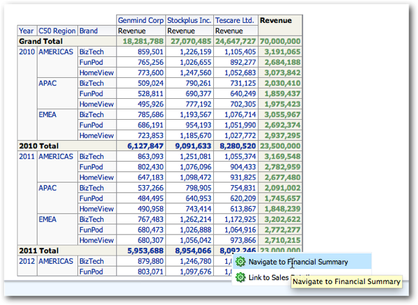Click the Genmind Corp column header

coord(141,20)
